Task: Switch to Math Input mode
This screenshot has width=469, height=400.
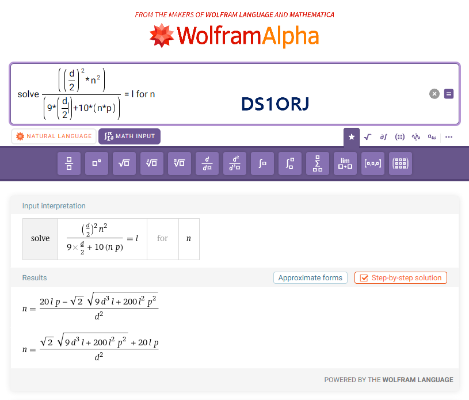Action: coord(129,136)
